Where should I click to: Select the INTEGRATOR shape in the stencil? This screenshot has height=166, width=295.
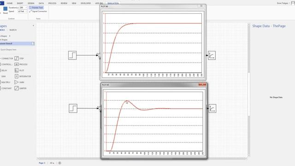[x=23, y=77]
